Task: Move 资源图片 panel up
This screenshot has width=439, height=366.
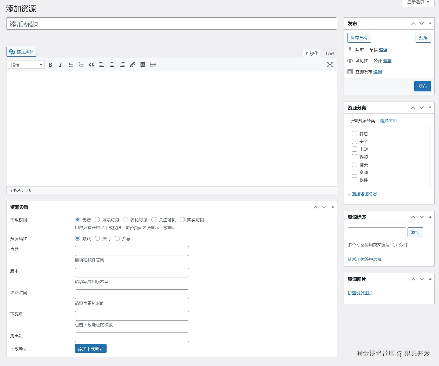Action: (x=413, y=279)
